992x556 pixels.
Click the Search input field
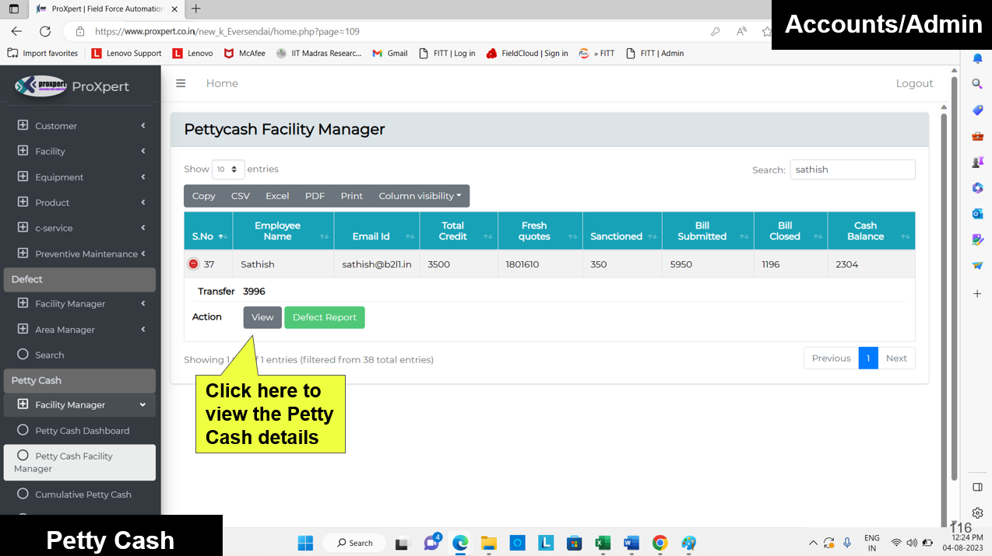852,170
